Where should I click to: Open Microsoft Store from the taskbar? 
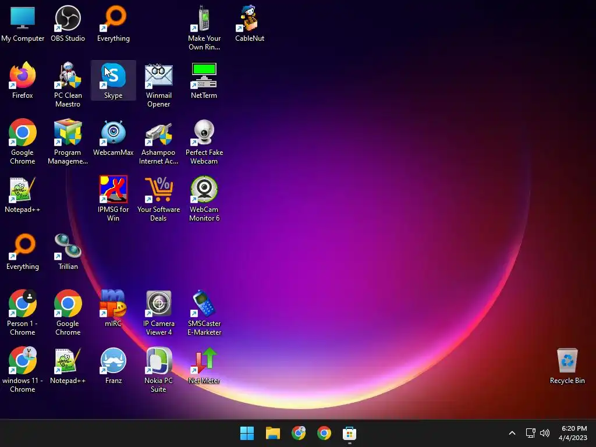pos(349,433)
